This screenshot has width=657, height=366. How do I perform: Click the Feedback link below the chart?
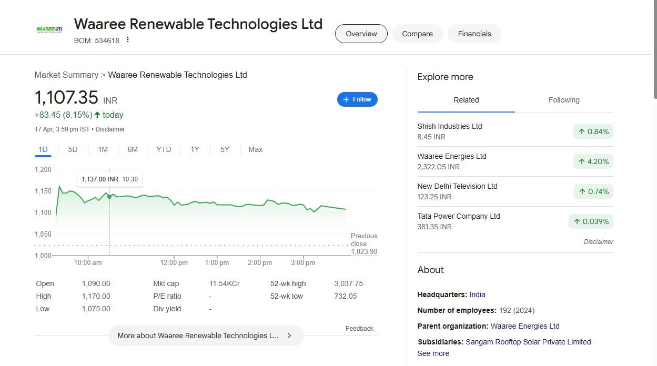(359, 329)
